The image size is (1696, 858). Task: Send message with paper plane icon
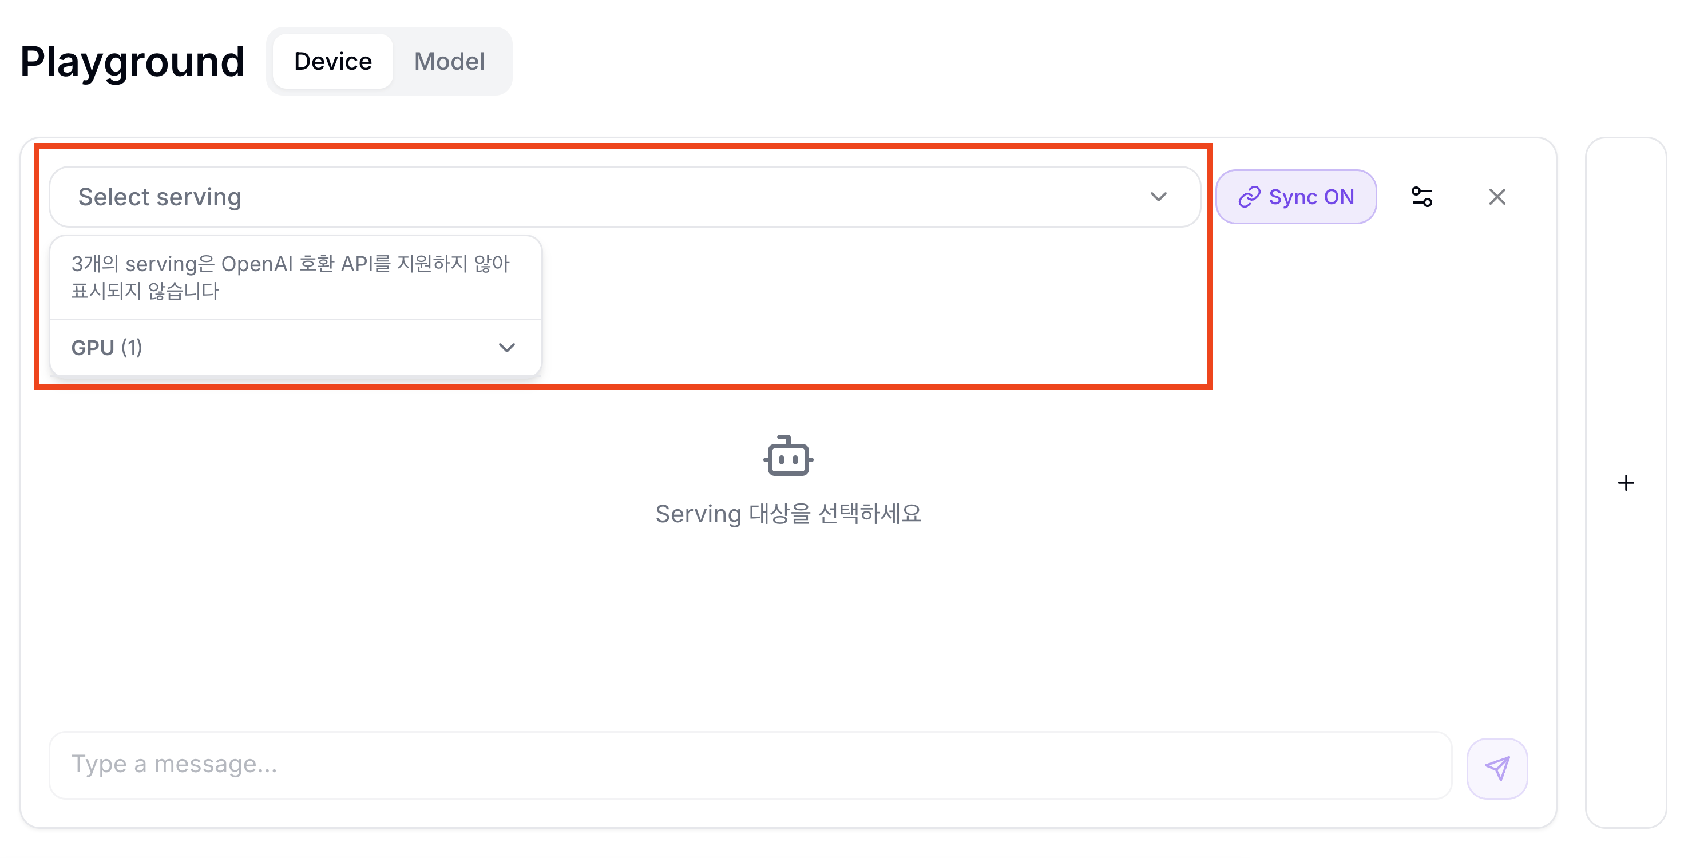click(x=1496, y=768)
